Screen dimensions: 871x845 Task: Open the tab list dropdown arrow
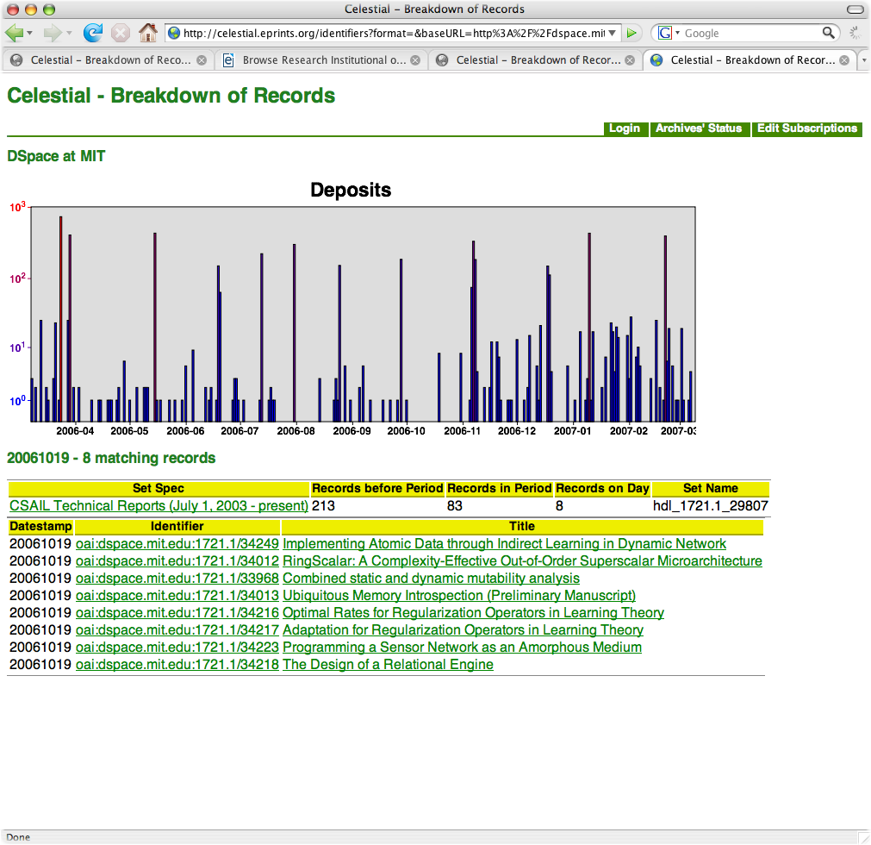pos(864,60)
